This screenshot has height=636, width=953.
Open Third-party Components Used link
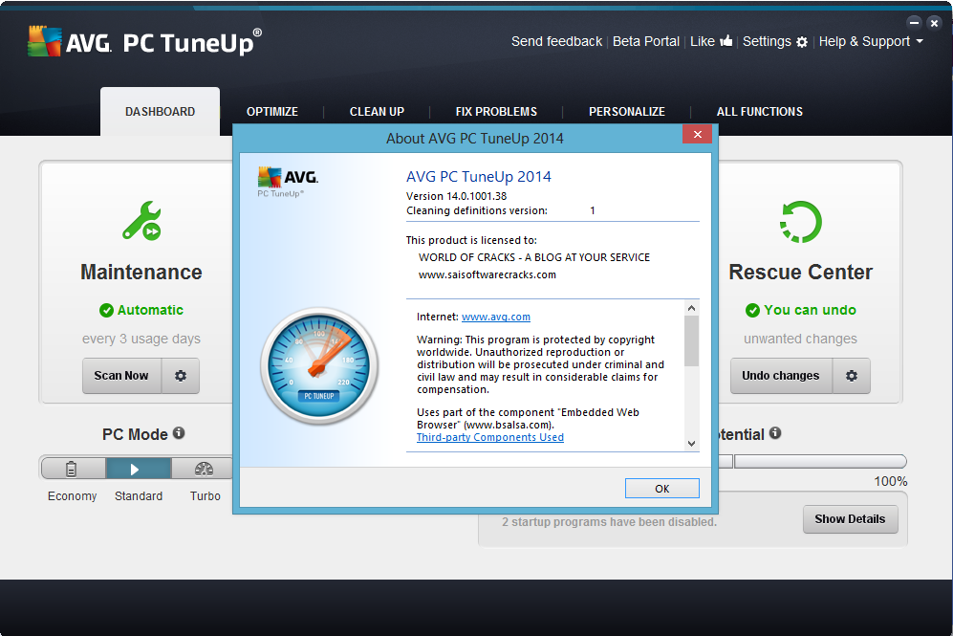click(489, 437)
